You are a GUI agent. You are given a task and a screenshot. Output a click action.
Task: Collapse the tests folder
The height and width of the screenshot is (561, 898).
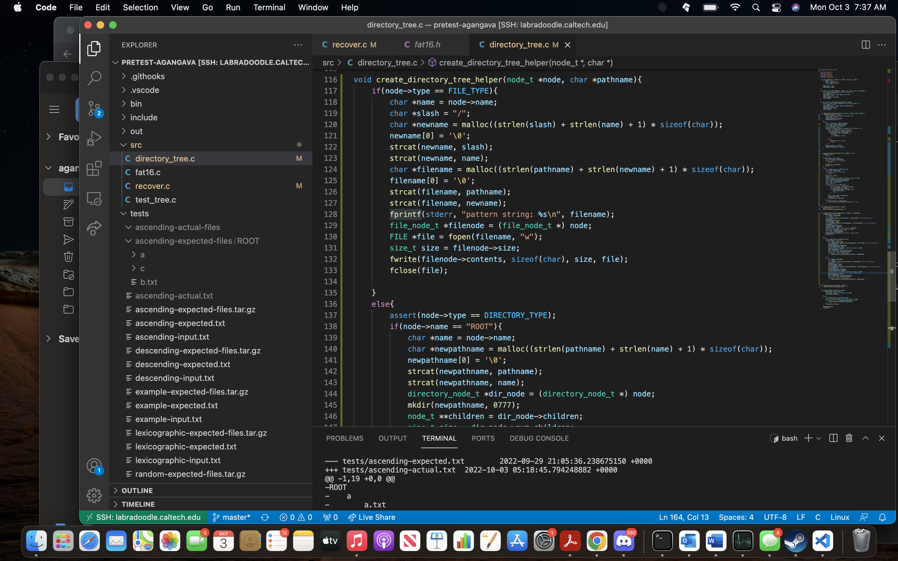(x=139, y=213)
